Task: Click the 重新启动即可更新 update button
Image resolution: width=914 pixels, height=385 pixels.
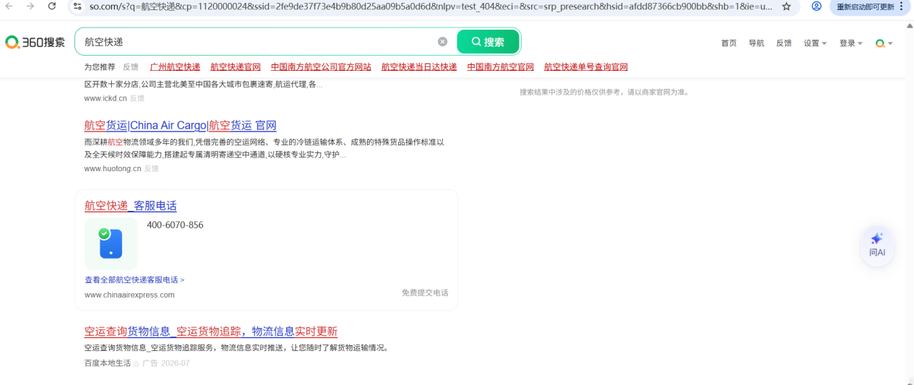Action: [870, 7]
